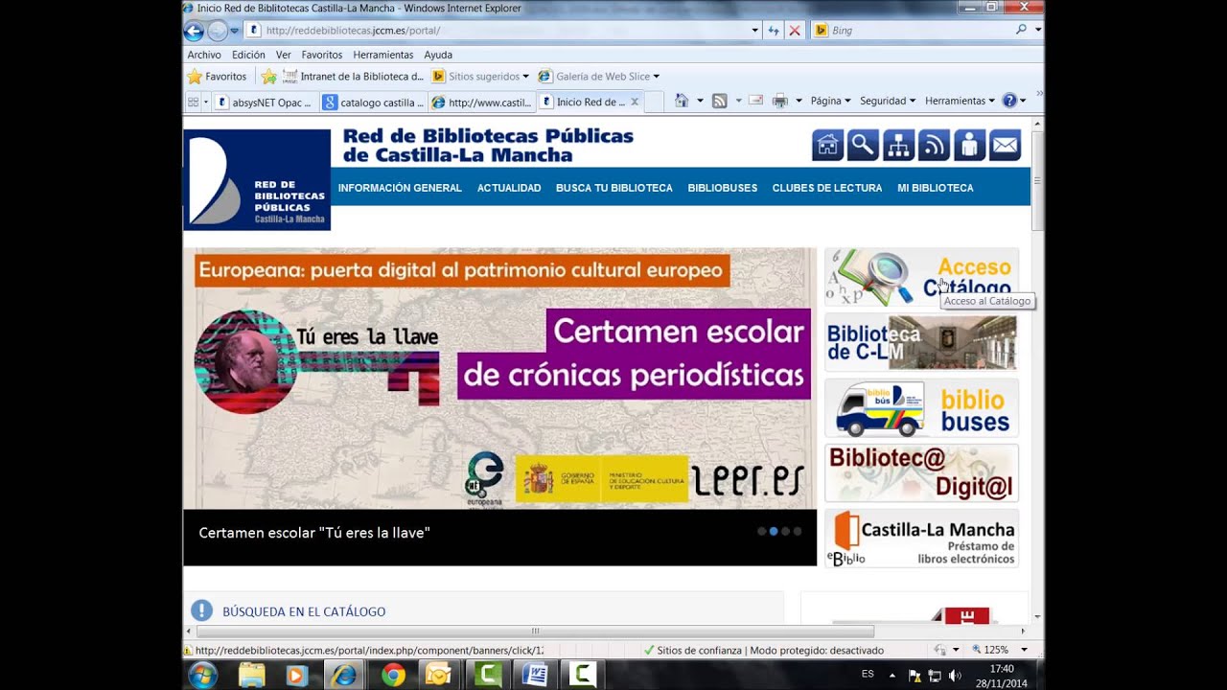Open Windows Media Player from the taskbar
The width and height of the screenshot is (1227, 690).
(x=297, y=675)
